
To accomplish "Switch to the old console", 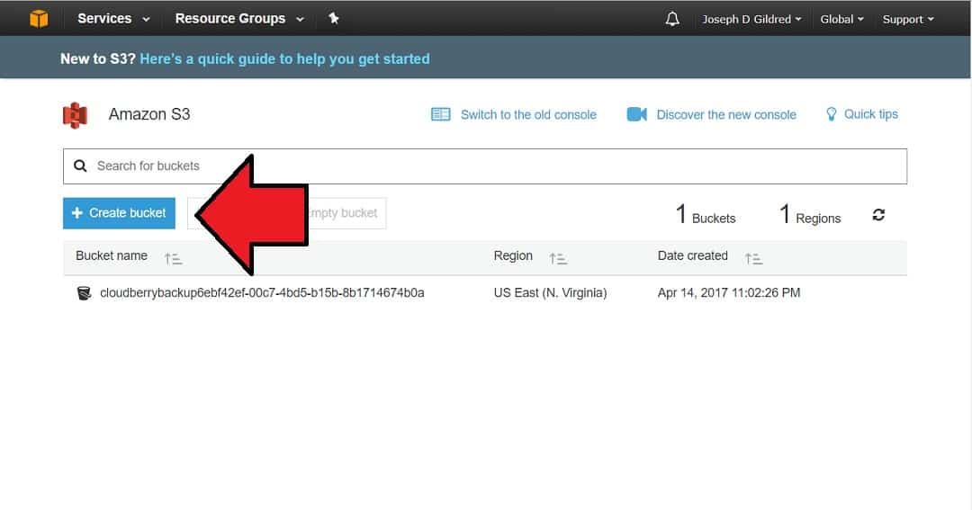I will click(x=528, y=114).
